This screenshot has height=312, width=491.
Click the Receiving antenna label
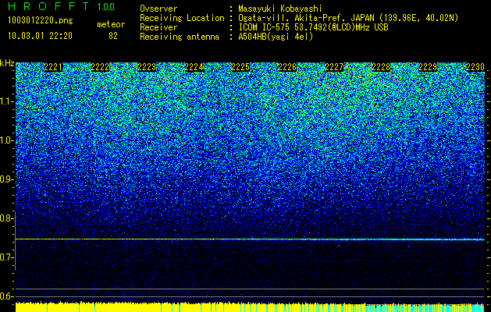(x=180, y=37)
